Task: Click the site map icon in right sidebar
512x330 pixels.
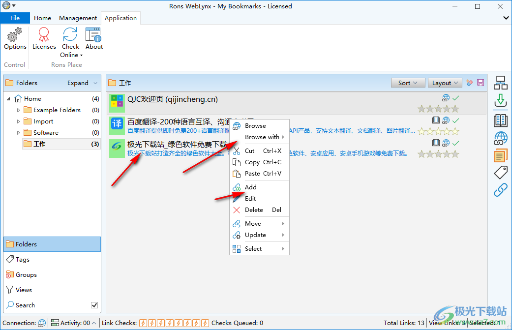Action: pyautogui.click(x=501, y=83)
